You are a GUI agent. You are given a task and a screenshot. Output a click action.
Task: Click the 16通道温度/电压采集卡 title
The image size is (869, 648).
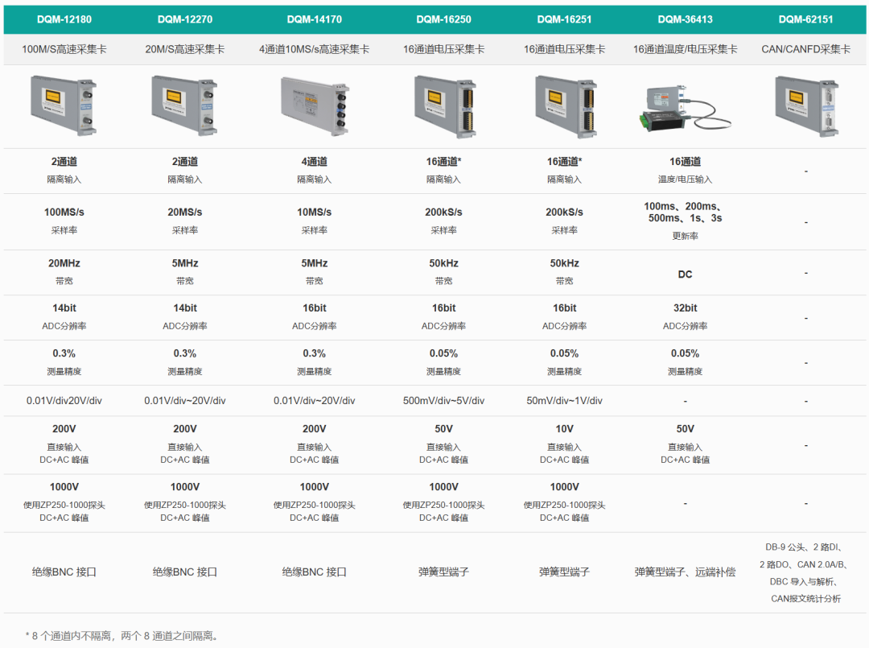click(685, 49)
